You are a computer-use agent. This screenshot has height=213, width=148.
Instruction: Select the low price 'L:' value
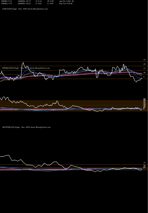[x=50, y=4]
